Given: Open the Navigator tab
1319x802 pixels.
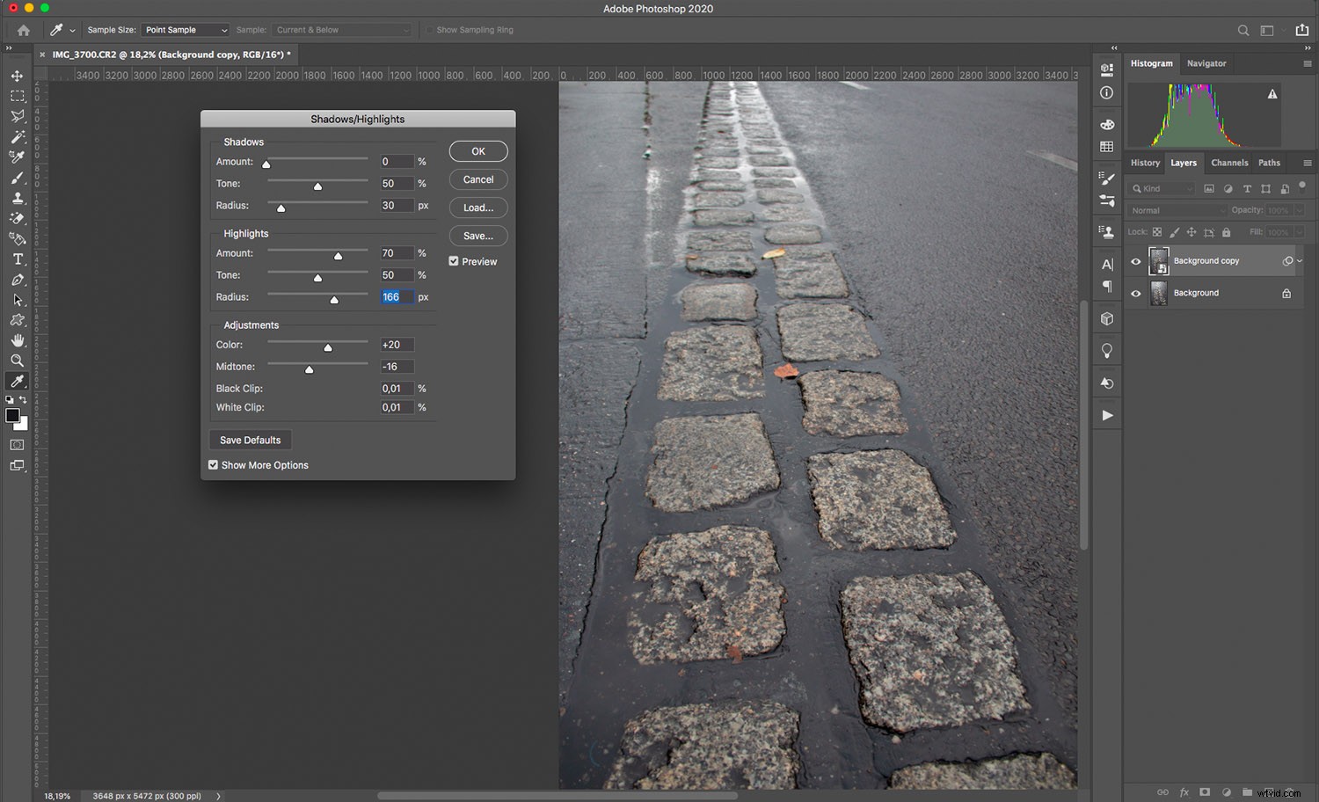Looking at the screenshot, I should pos(1206,63).
